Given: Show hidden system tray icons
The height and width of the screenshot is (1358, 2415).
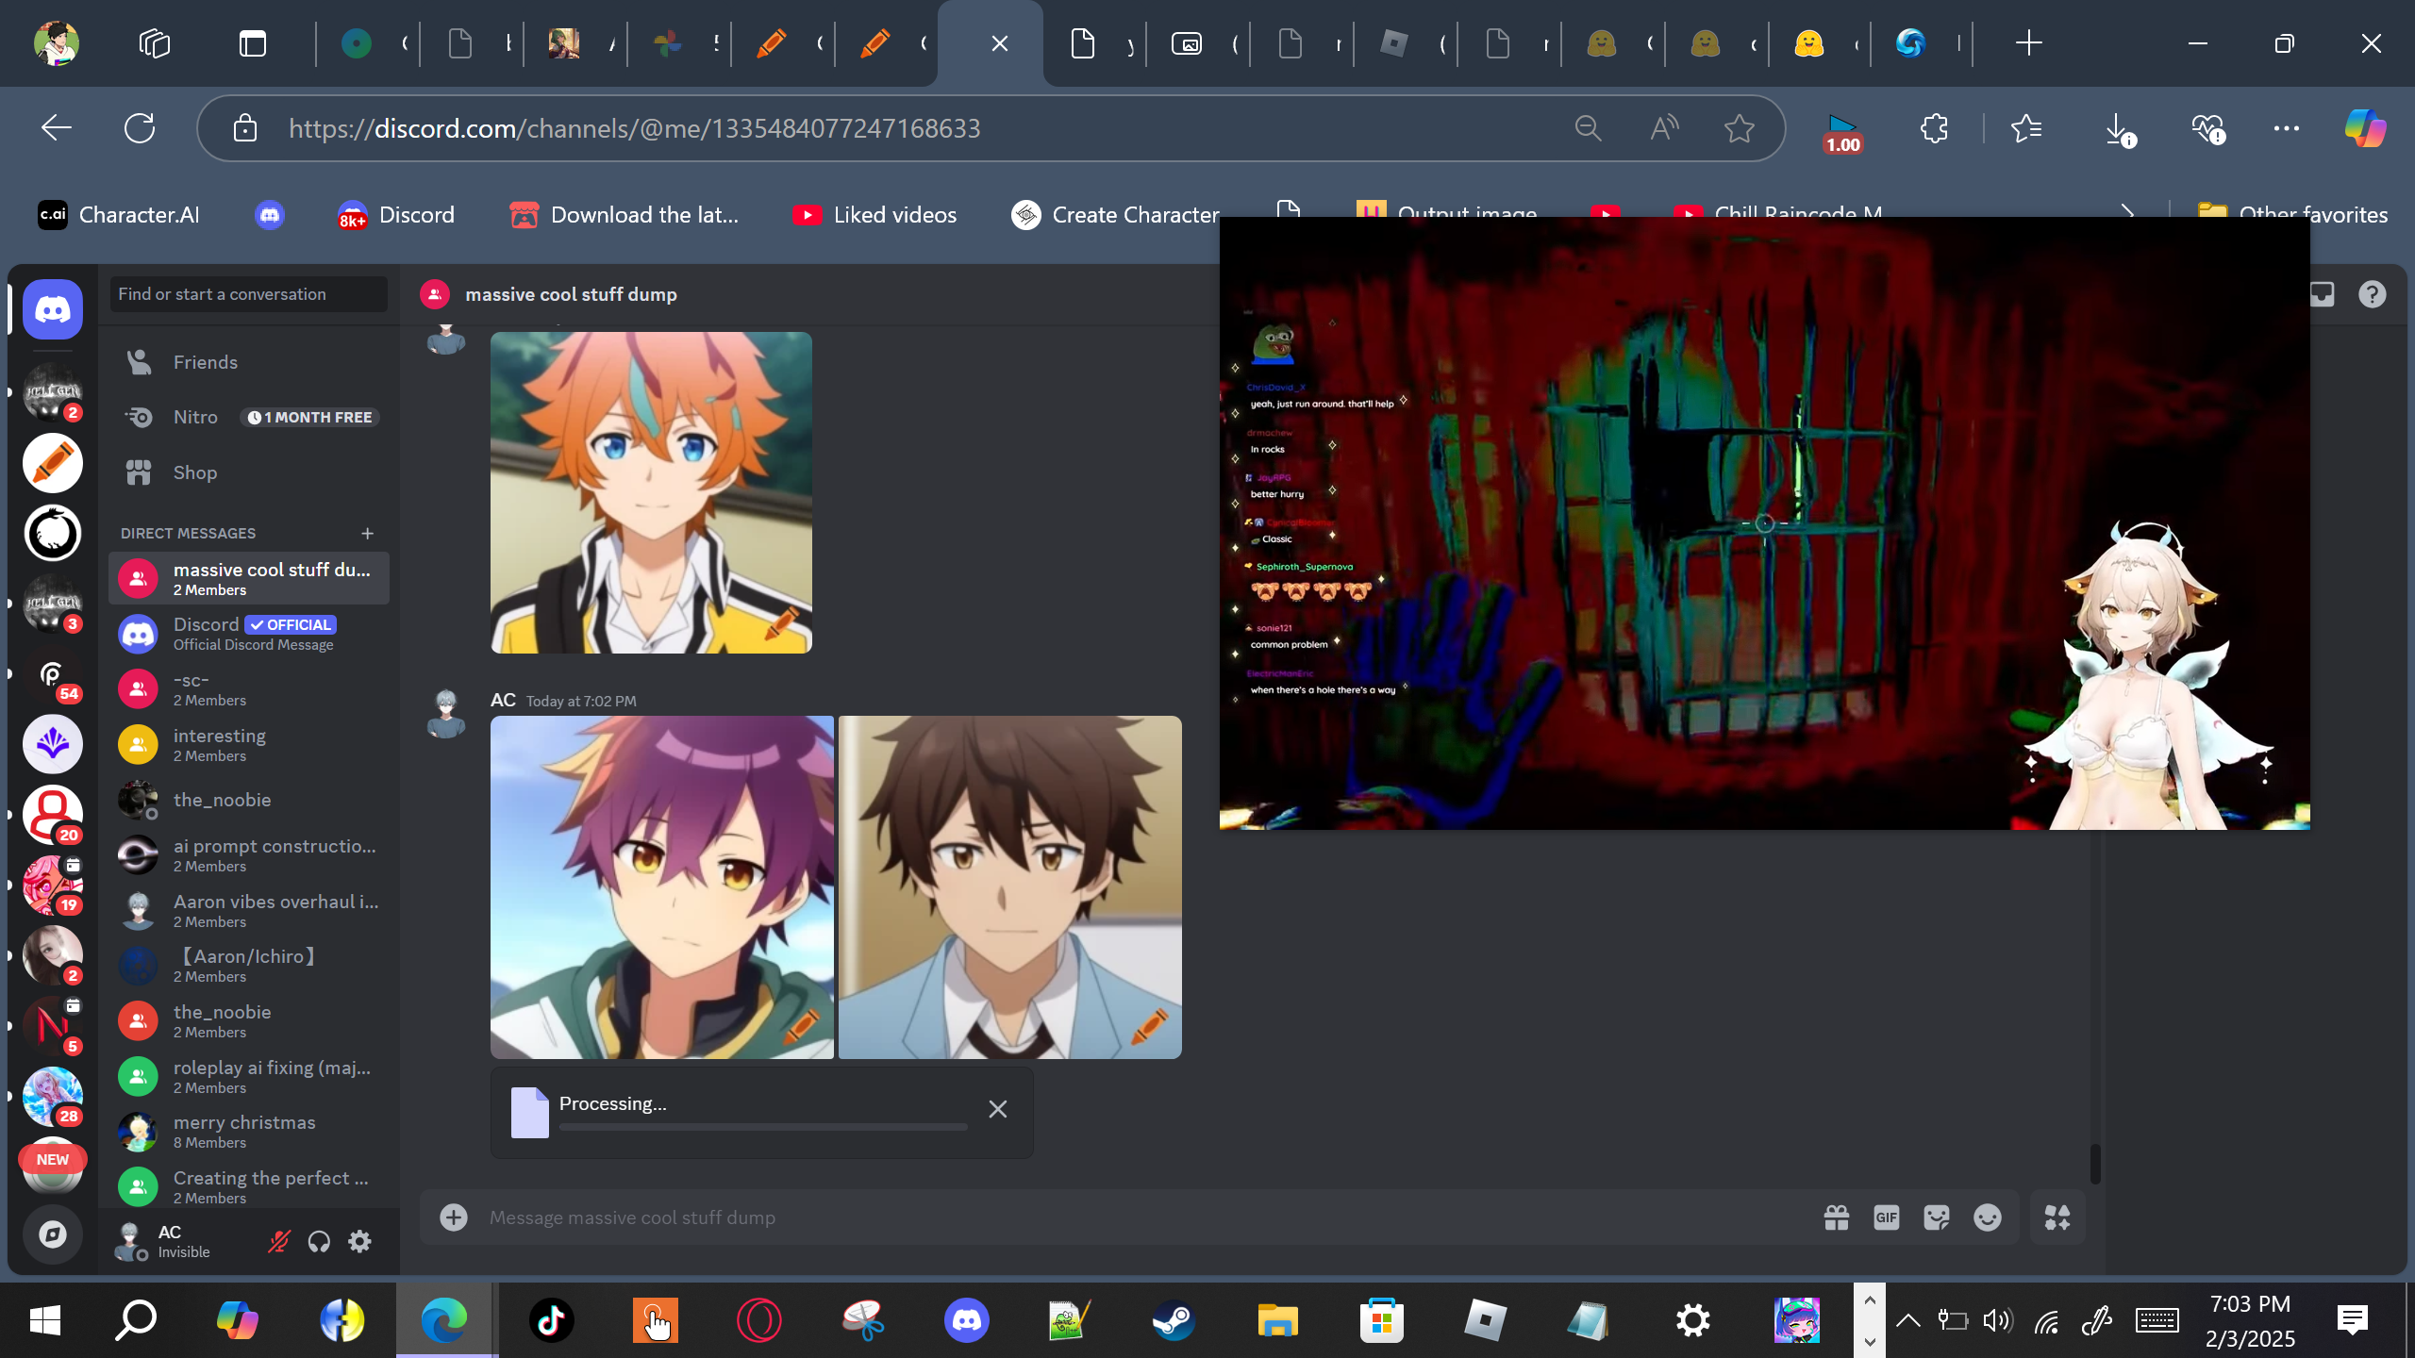Looking at the screenshot, I should tap(1907, 1320).
